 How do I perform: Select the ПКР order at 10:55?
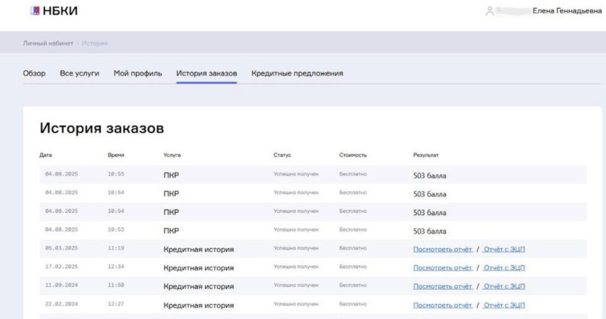pyautogui.click(x=171, y=175)
